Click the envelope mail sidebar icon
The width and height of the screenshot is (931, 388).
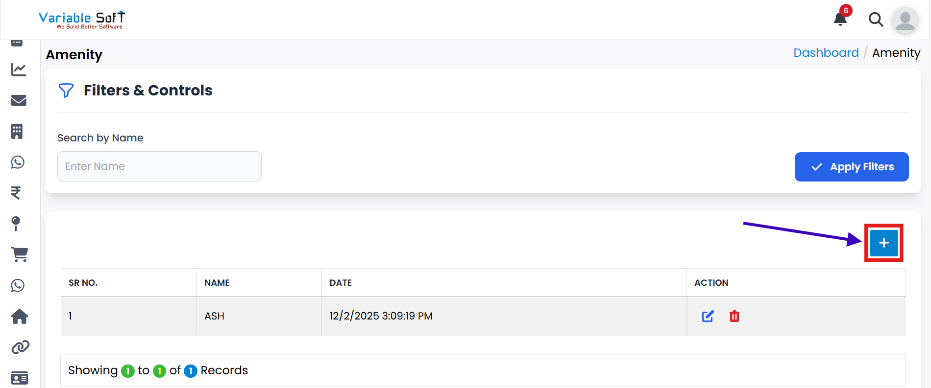pos(19,100)
